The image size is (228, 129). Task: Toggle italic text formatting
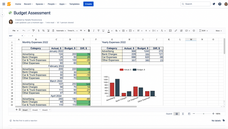94,31
